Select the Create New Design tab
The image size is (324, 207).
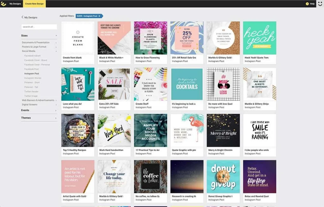pos(34,4)
